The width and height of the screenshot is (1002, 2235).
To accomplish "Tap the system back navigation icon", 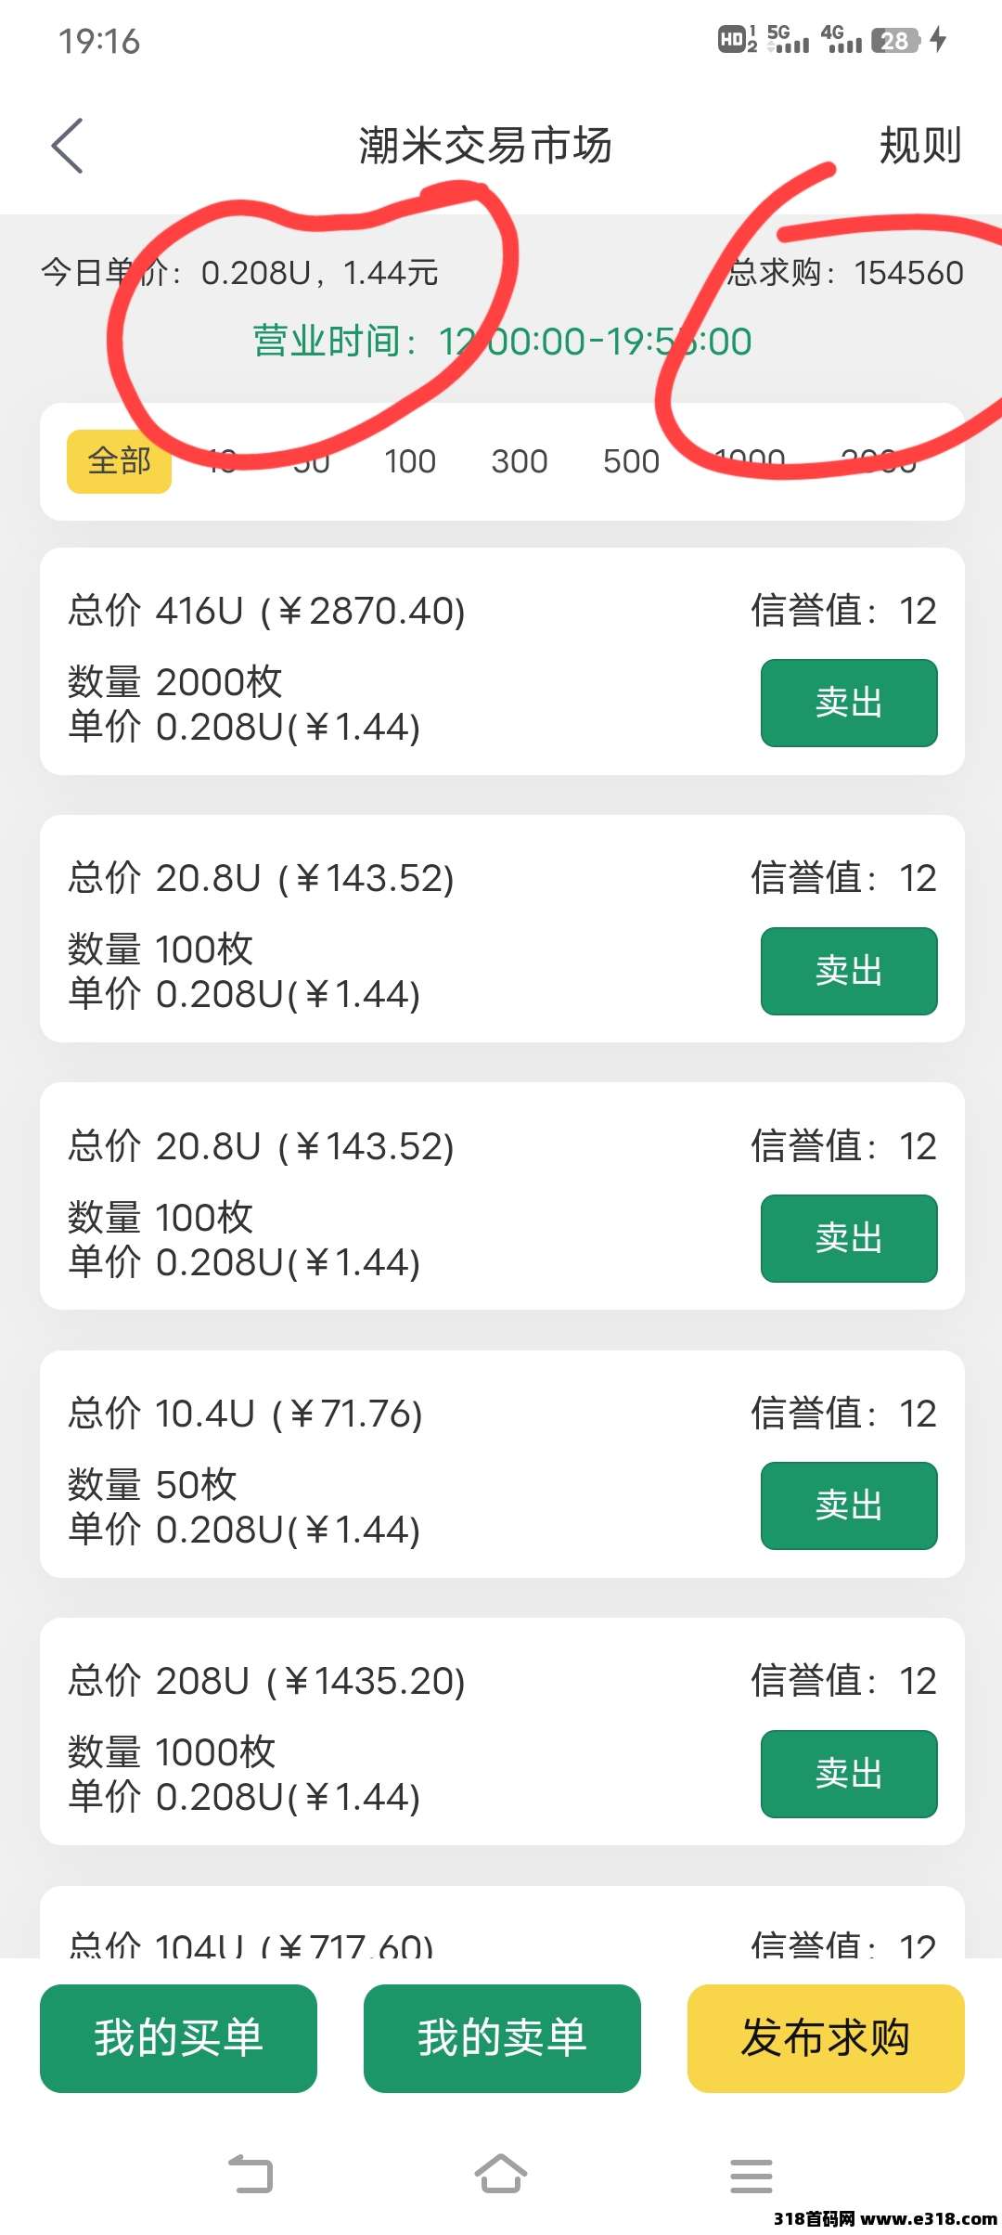I will [x=250, y=2175].
